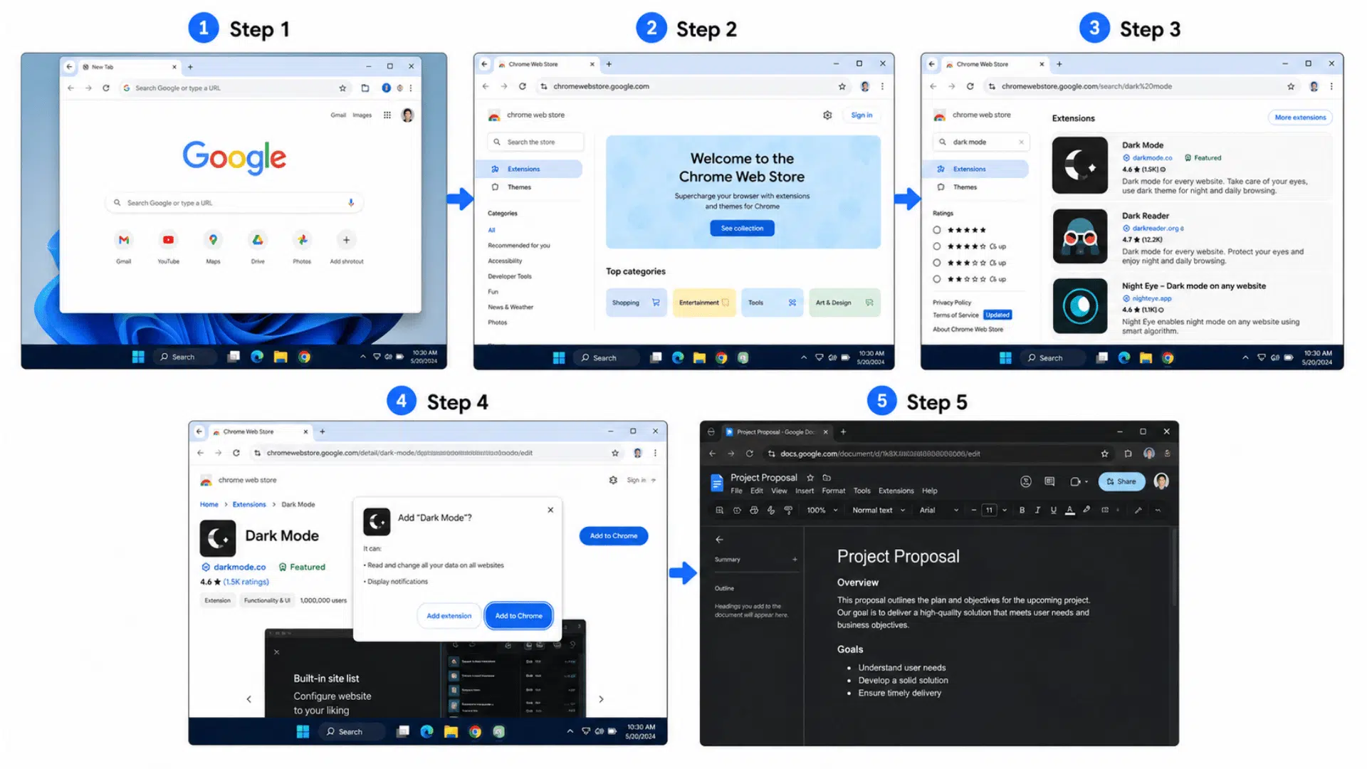Image resolution: width=1367 pixels, height=769 pixels.
Task: Open Chrome three-dot menu in Step 2
Action: [882, 86]
